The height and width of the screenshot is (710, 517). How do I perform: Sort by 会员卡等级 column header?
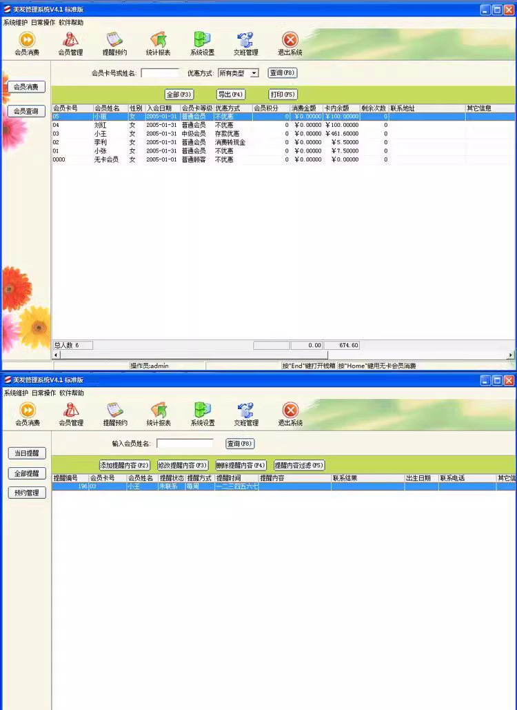196,109
